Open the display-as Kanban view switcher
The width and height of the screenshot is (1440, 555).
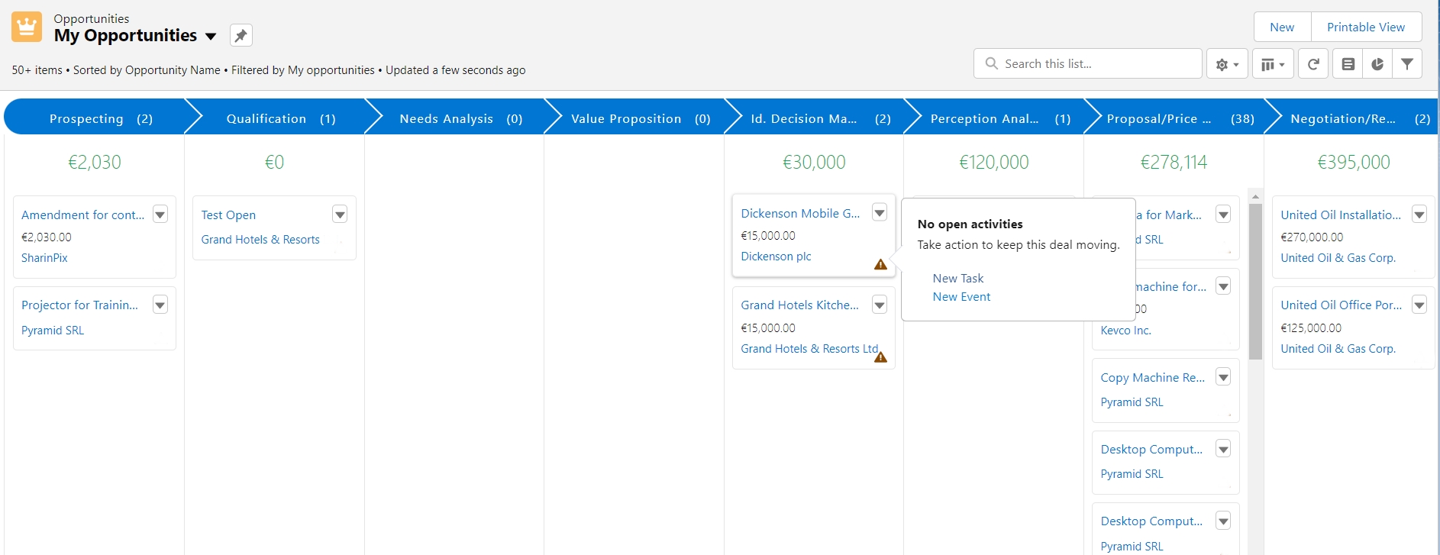(1273, 64)
